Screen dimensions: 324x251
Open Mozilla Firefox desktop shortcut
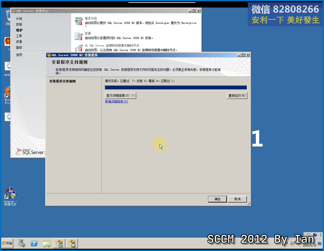(8, 95)
